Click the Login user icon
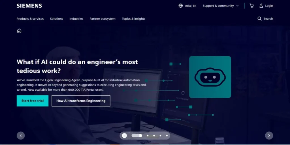 click(261, 6)
